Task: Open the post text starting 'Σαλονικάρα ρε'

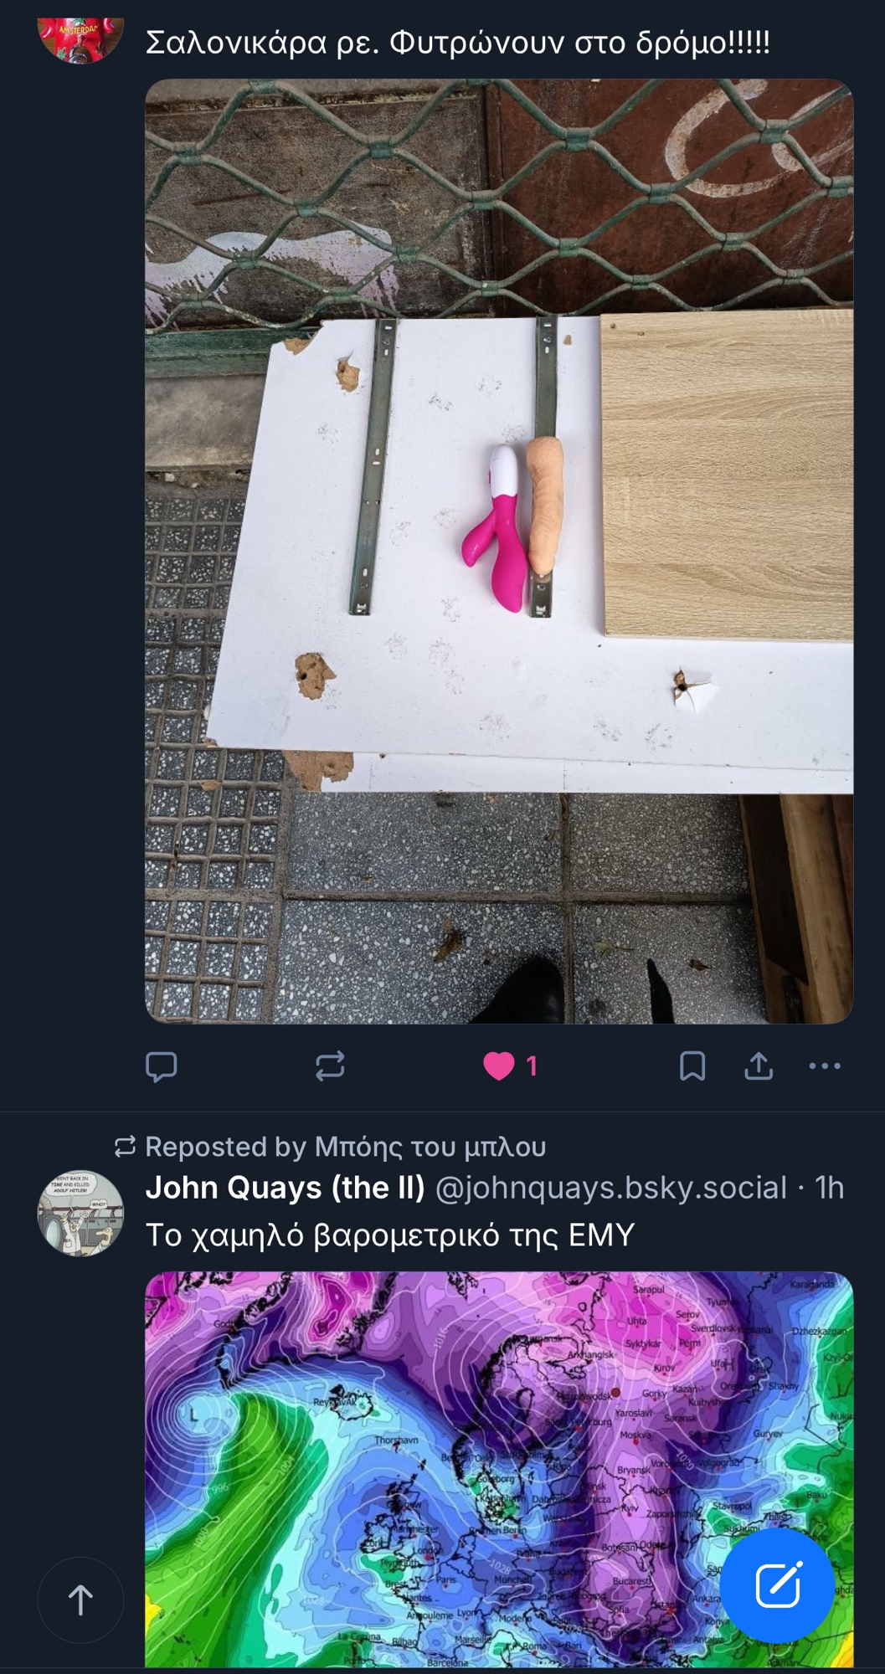Action: pyautogui.click(x=457, y=42)
